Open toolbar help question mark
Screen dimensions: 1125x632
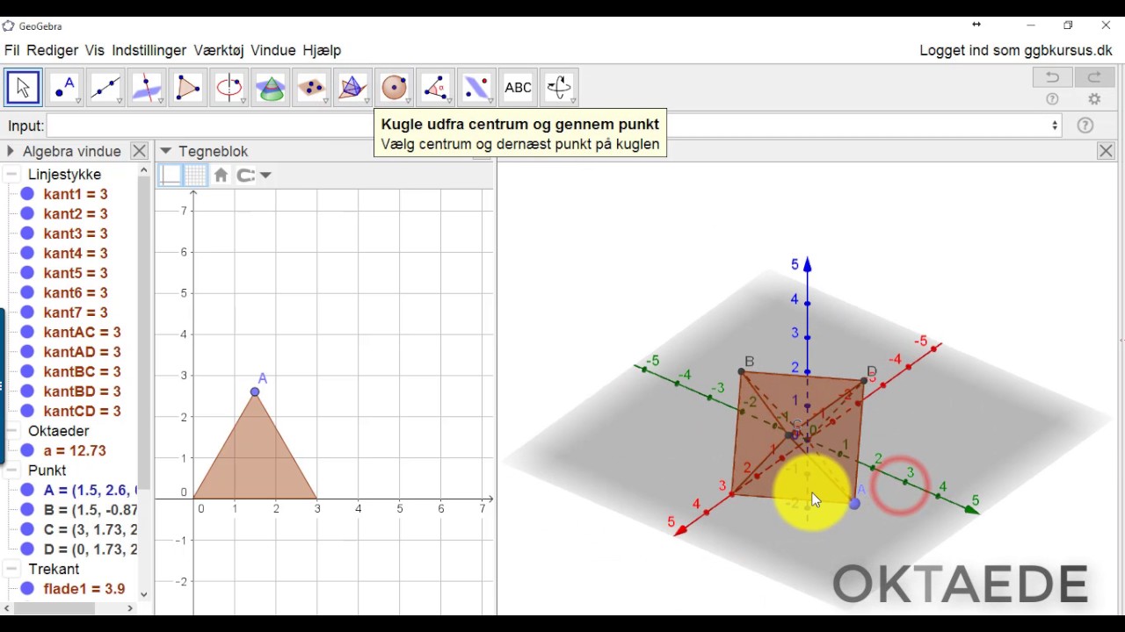point(1052,100)
